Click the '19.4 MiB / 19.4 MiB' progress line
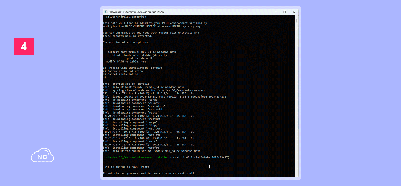The height and width of the screenshot is (186, 401). 149,132
